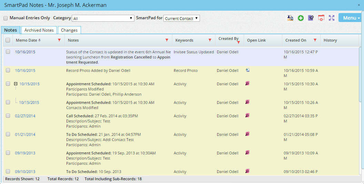364x184 pixels.
Task: Open the 01/21/2014 memo date link
Action: pyautogui.click(x=25, y=134)
